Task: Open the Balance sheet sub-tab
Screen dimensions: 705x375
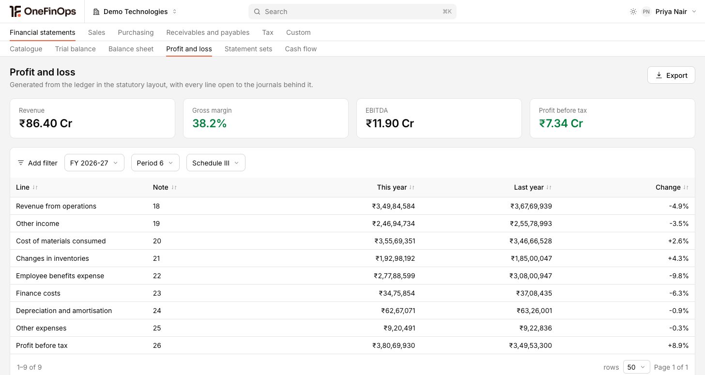Action: pos(131,49)
